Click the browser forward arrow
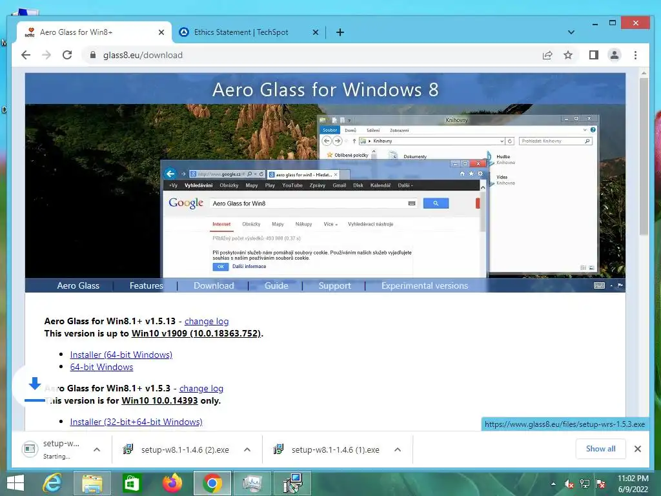 coord(46,55)
